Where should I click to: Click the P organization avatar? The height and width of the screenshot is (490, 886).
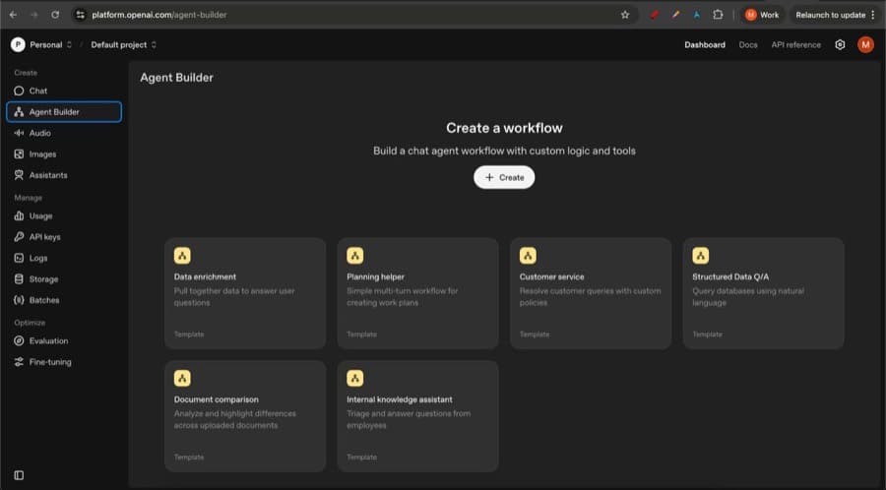(x=18, y=44)
